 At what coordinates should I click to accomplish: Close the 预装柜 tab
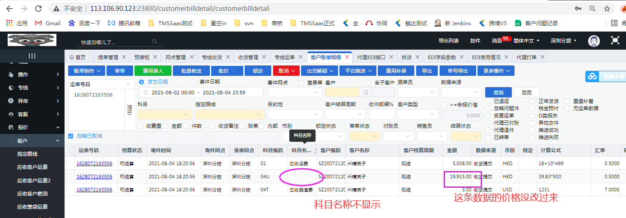(156, 57)
